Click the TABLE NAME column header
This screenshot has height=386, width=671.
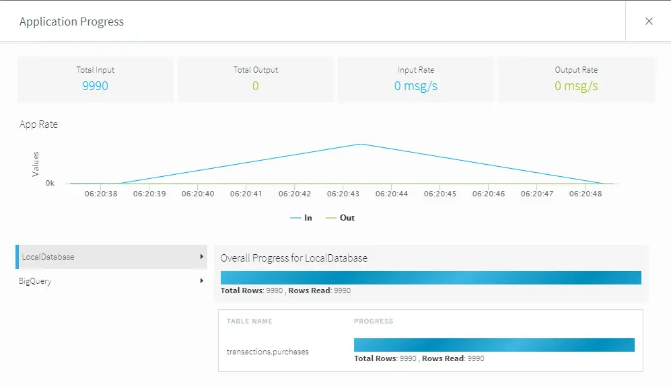(x=249, y=321)
